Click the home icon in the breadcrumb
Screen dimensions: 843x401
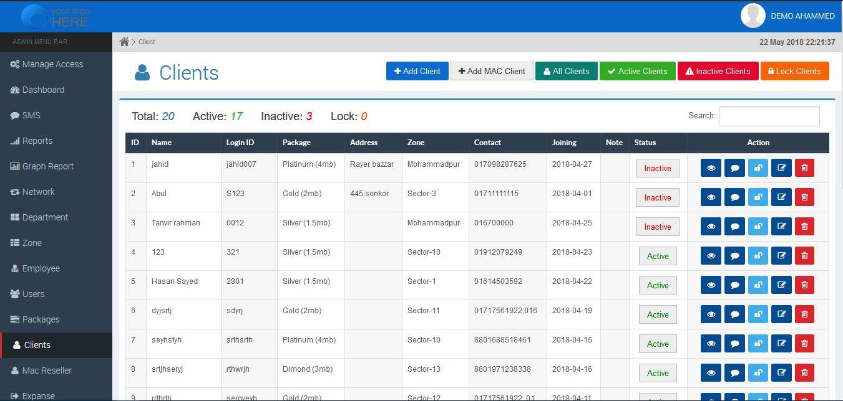click(x=125, y=42)
